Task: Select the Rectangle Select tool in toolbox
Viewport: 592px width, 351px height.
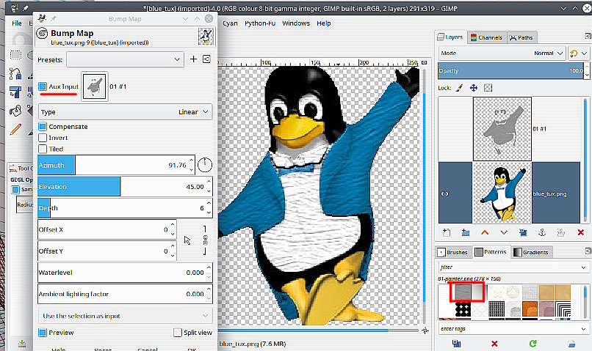Action: click(x=15, y=54)
